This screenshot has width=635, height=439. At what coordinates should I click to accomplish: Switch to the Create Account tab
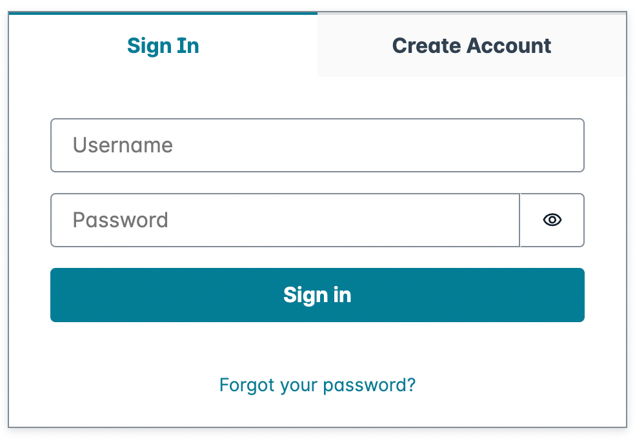[471, 45]
